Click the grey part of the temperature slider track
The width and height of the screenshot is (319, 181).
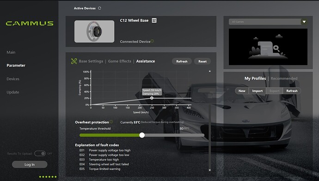(174, 135)
